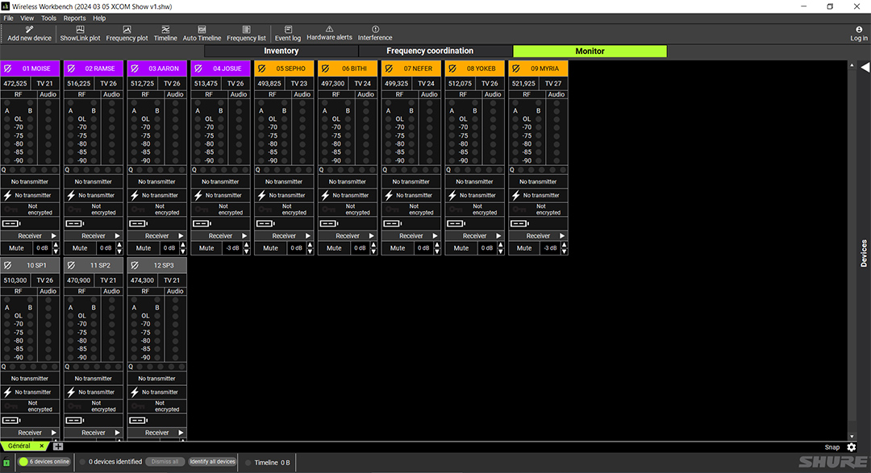Open the Interference panel
This screenshot has width=871, height=473.
[x=375, y=33]
